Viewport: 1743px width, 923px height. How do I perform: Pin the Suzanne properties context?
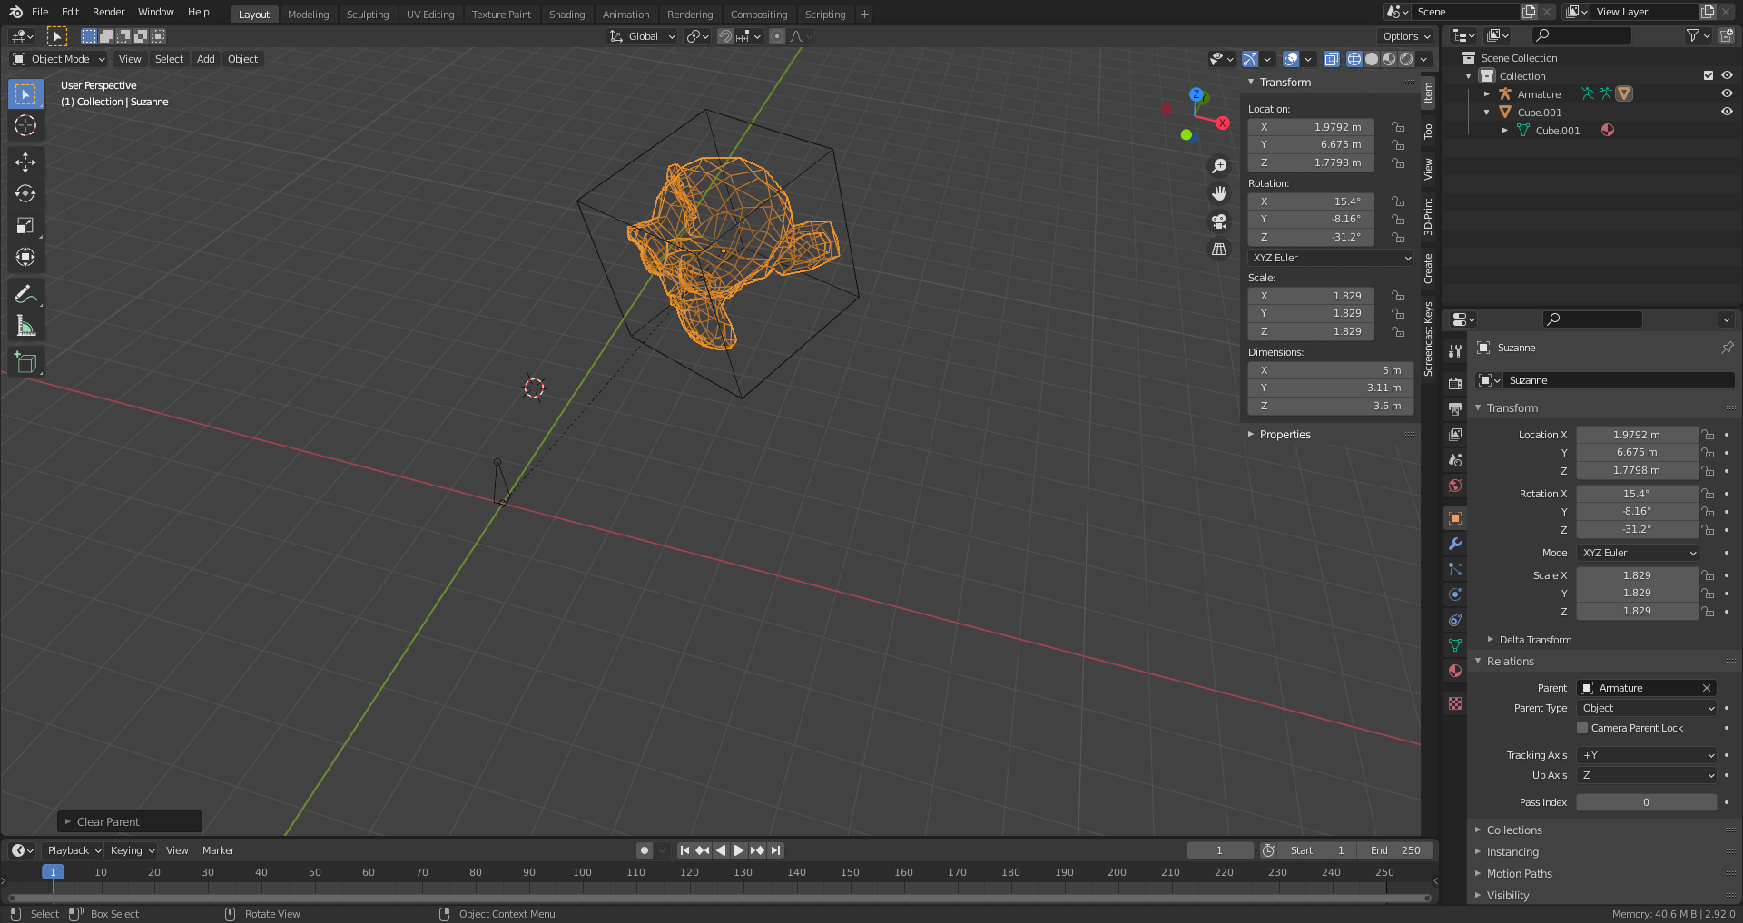1727,348
